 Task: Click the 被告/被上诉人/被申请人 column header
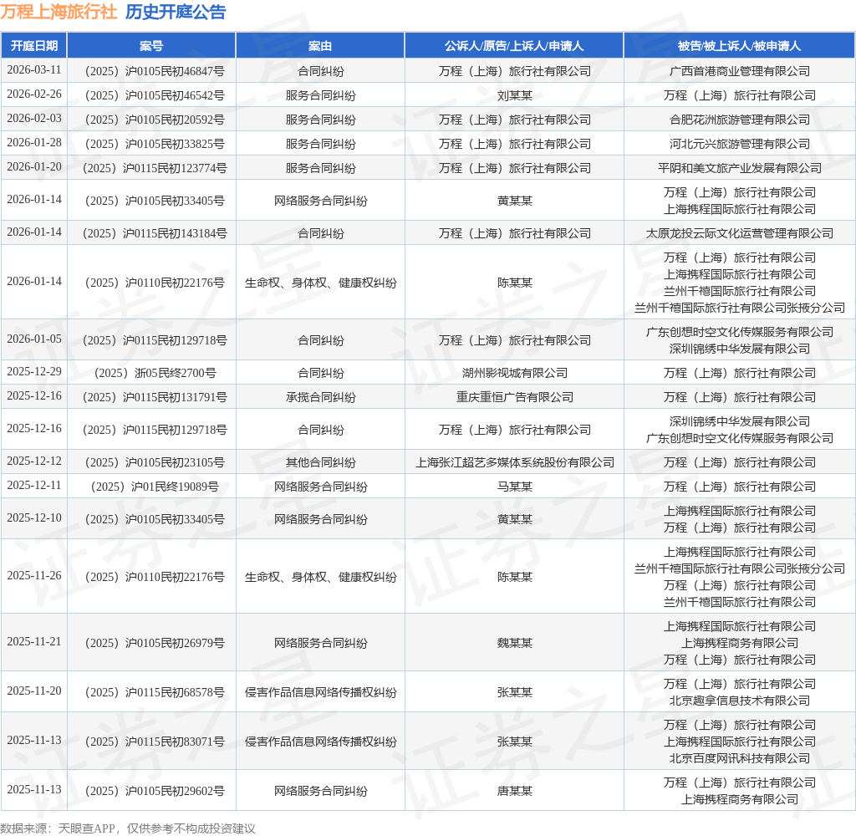click(x=739, y=46)
